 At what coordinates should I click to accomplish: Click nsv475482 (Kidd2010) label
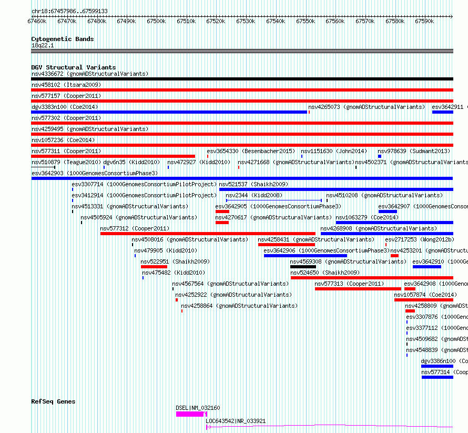[174, 273]
